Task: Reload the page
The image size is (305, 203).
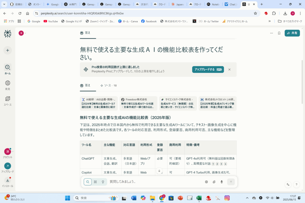Action: pyautogui.click(x=20, y=13)
